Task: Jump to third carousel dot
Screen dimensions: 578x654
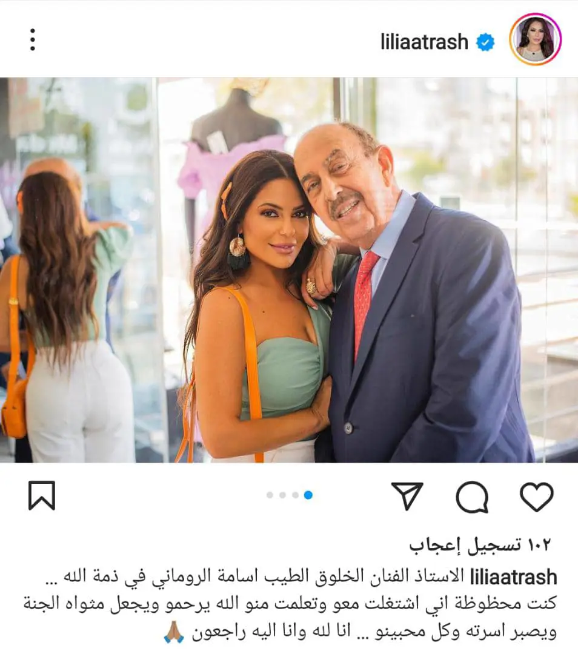Action: tap(296, 495)
